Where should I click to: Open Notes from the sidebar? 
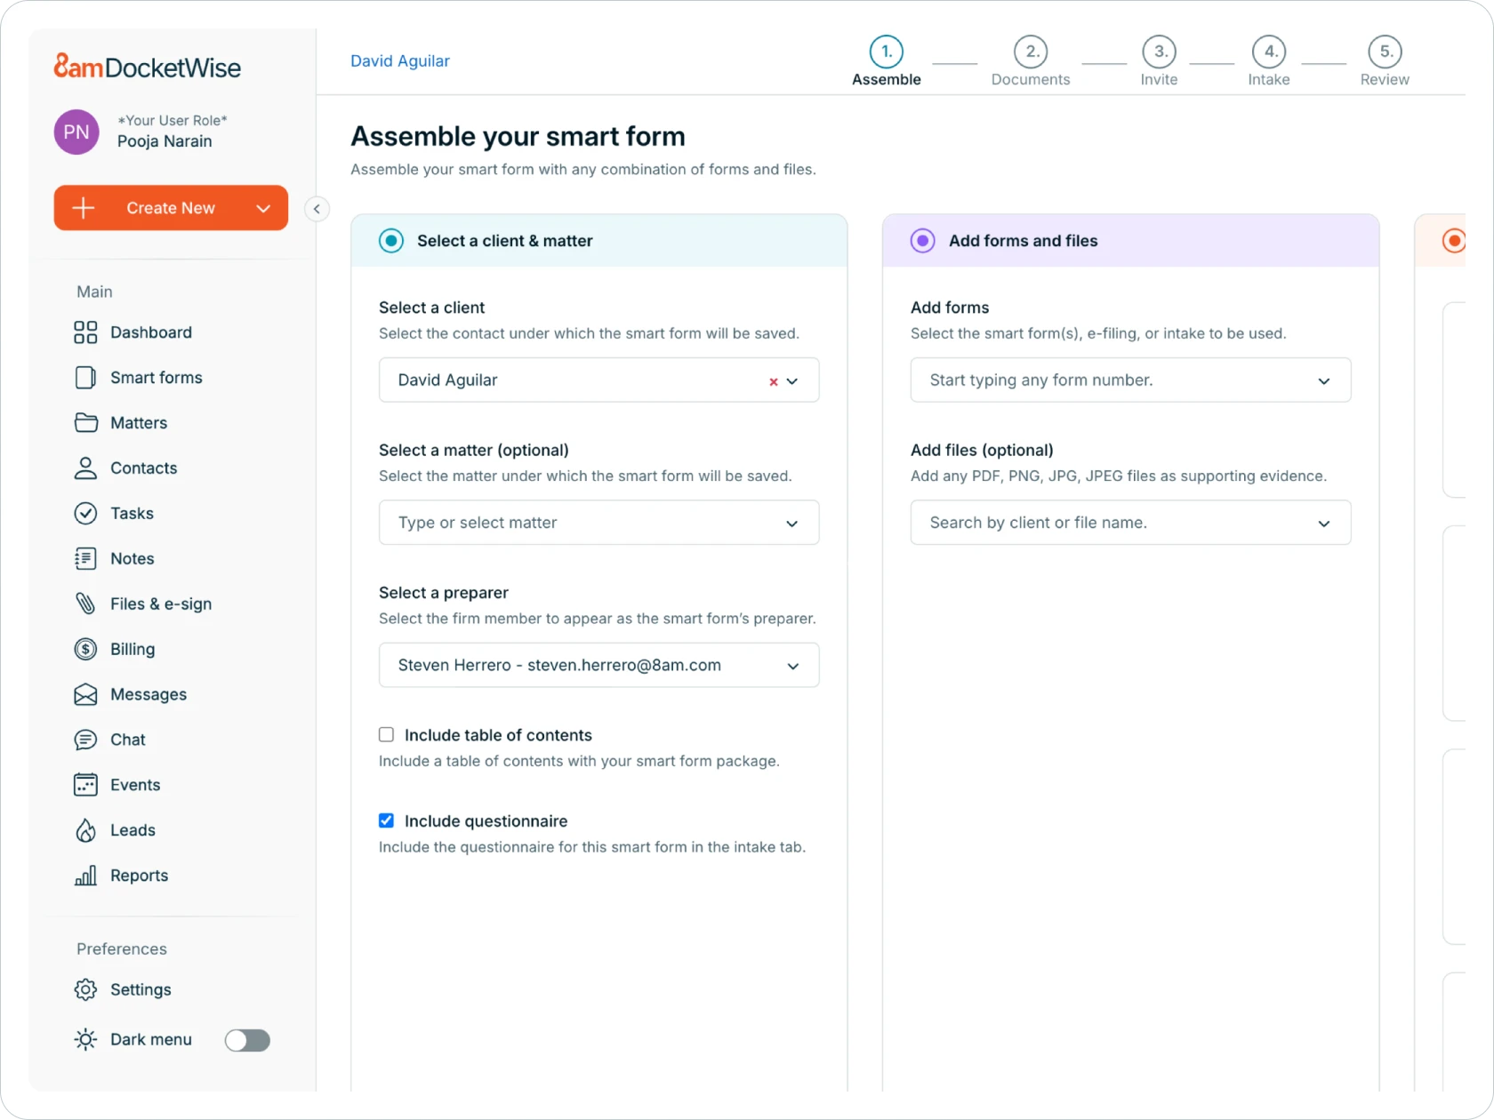point(133,559)
